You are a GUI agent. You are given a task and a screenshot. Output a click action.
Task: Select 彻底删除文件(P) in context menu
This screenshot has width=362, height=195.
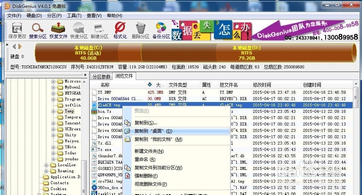(177, 184)
